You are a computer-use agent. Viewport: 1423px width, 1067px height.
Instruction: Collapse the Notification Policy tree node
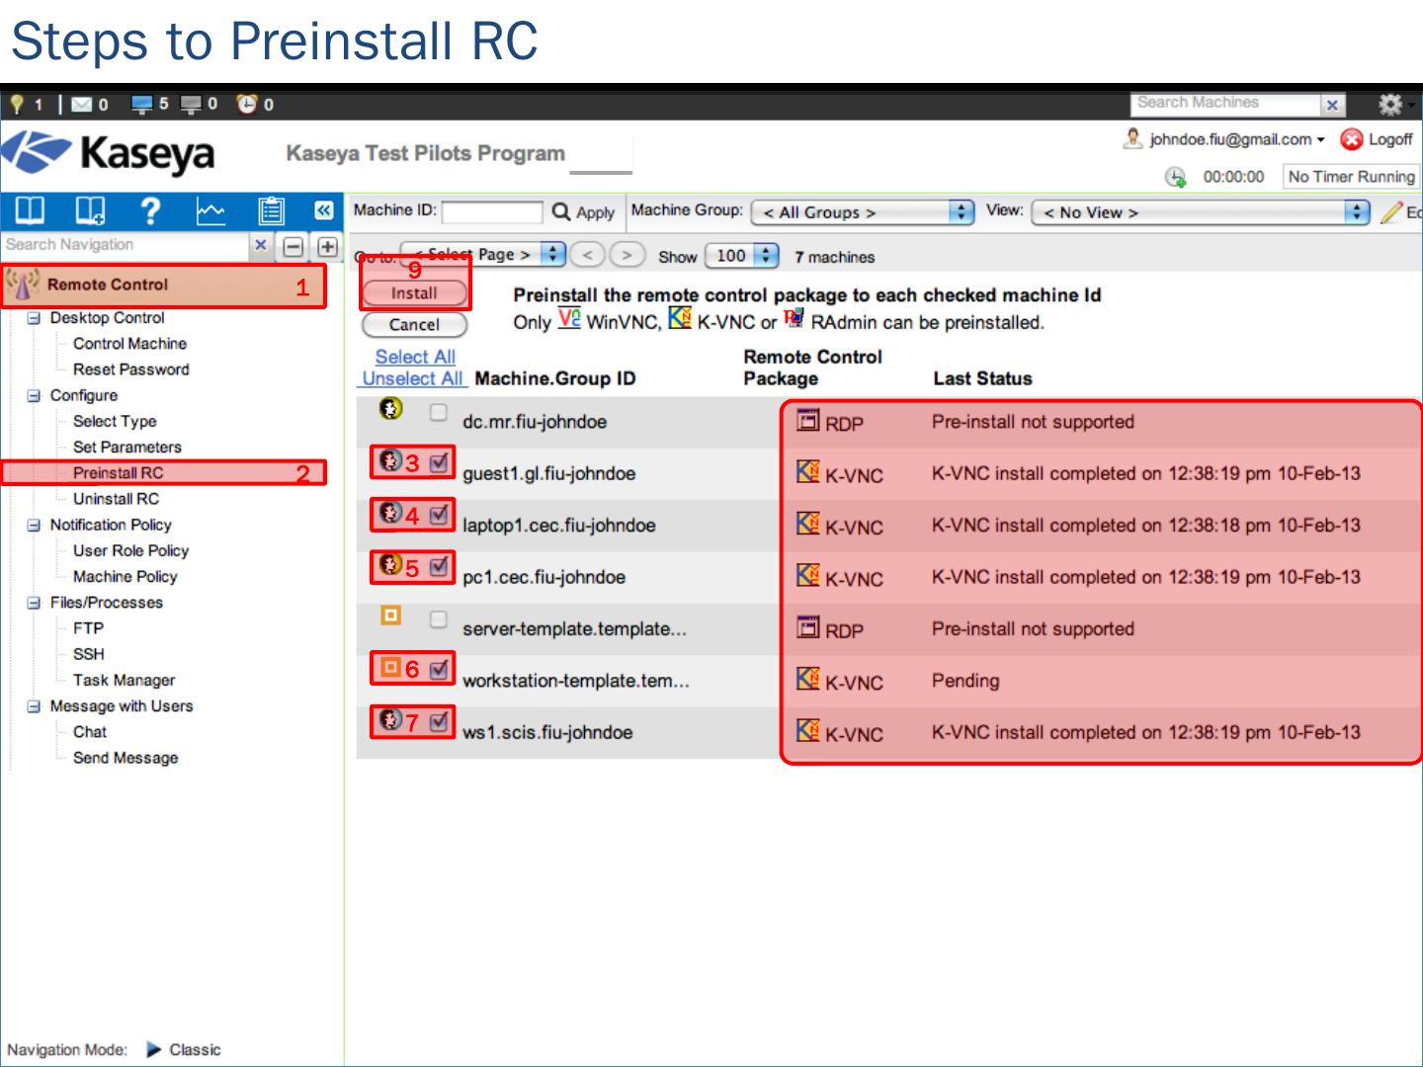pyautogui.click(x=34, y=525)
